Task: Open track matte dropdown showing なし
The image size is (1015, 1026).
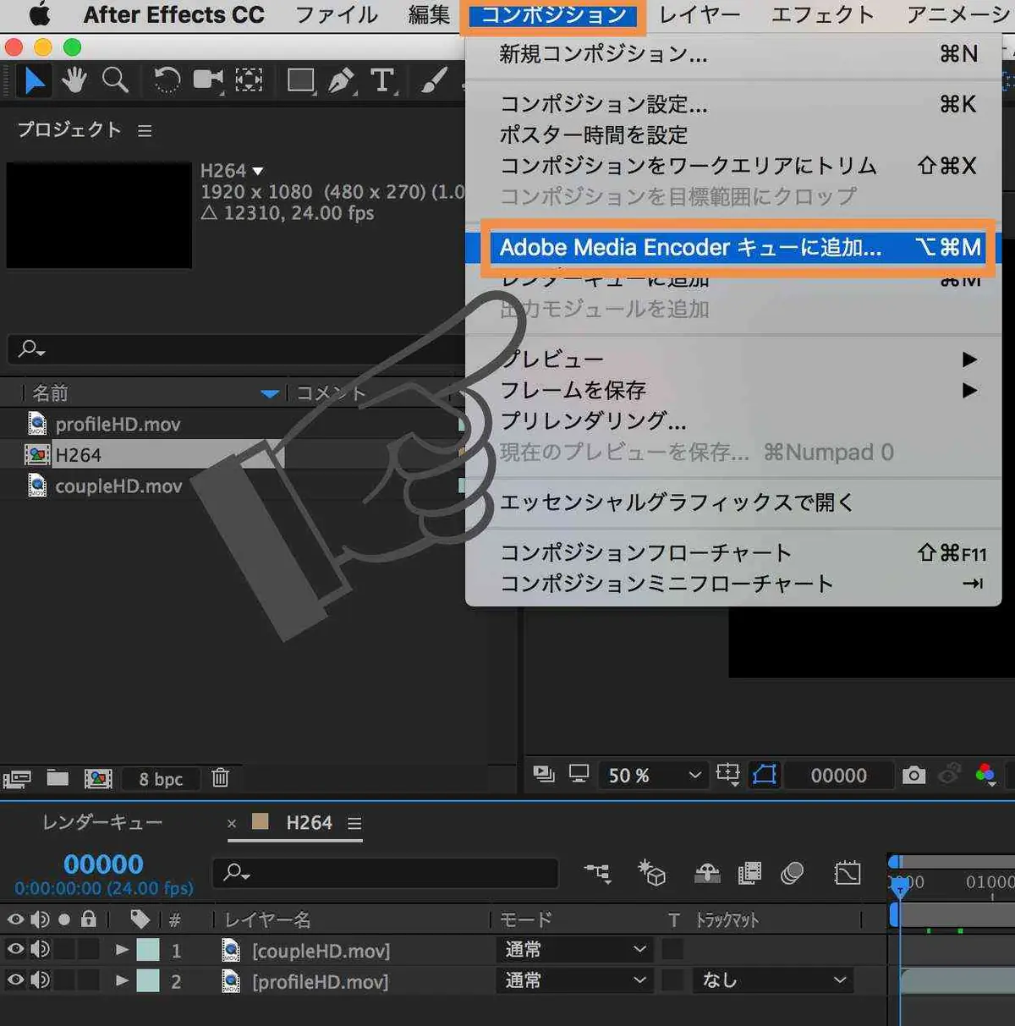Action: click(773, 980)
